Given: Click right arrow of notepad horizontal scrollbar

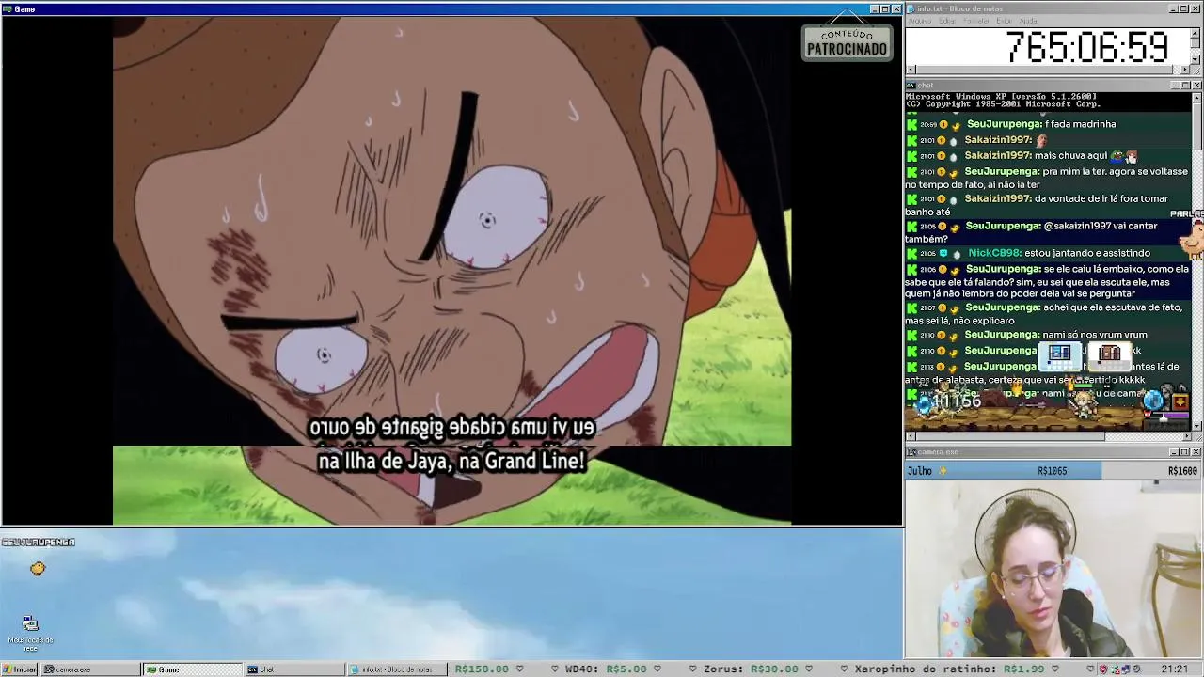Looking at the screenshot, I should pos(1187,70).
